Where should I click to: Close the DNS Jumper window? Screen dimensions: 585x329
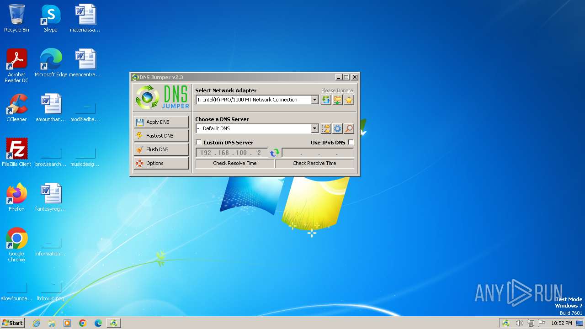pyautogui.click(x=354, y=77)
